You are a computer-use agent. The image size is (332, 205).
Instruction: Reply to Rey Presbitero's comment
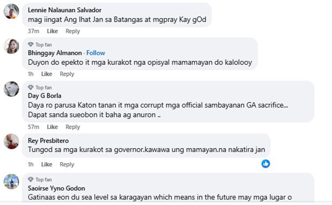pyautogui.click(x=67, y=164)
